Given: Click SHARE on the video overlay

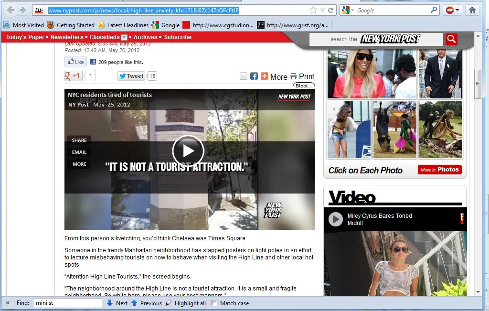Looking at the screenshot, I should 79,140.
